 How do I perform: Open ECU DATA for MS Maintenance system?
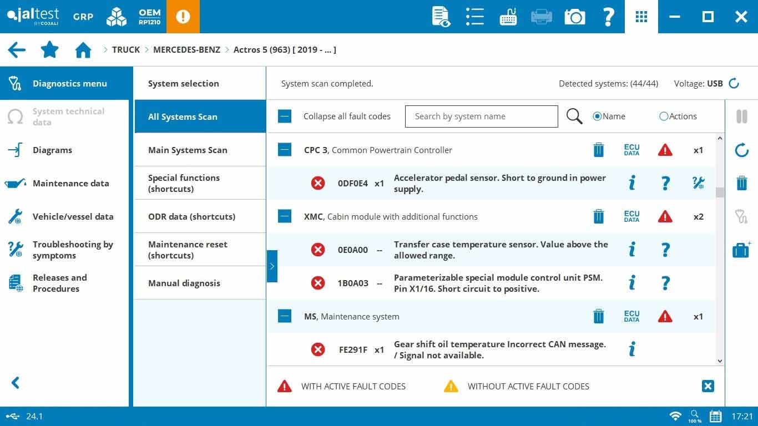631,316
